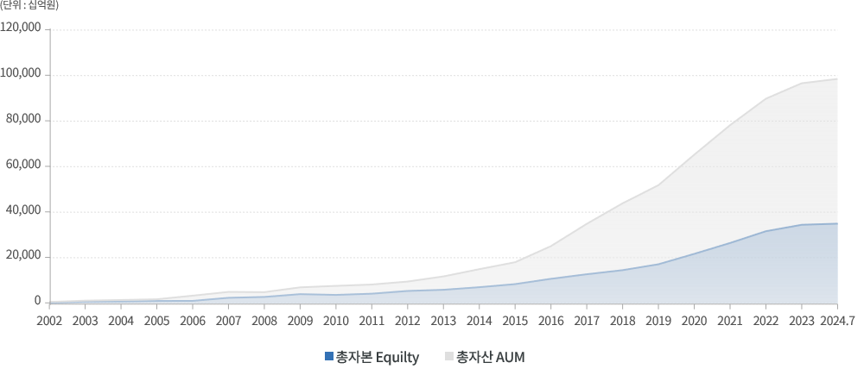Click the 2017 year on the axis
864x369 pixels.
click(x=587, y=322)
